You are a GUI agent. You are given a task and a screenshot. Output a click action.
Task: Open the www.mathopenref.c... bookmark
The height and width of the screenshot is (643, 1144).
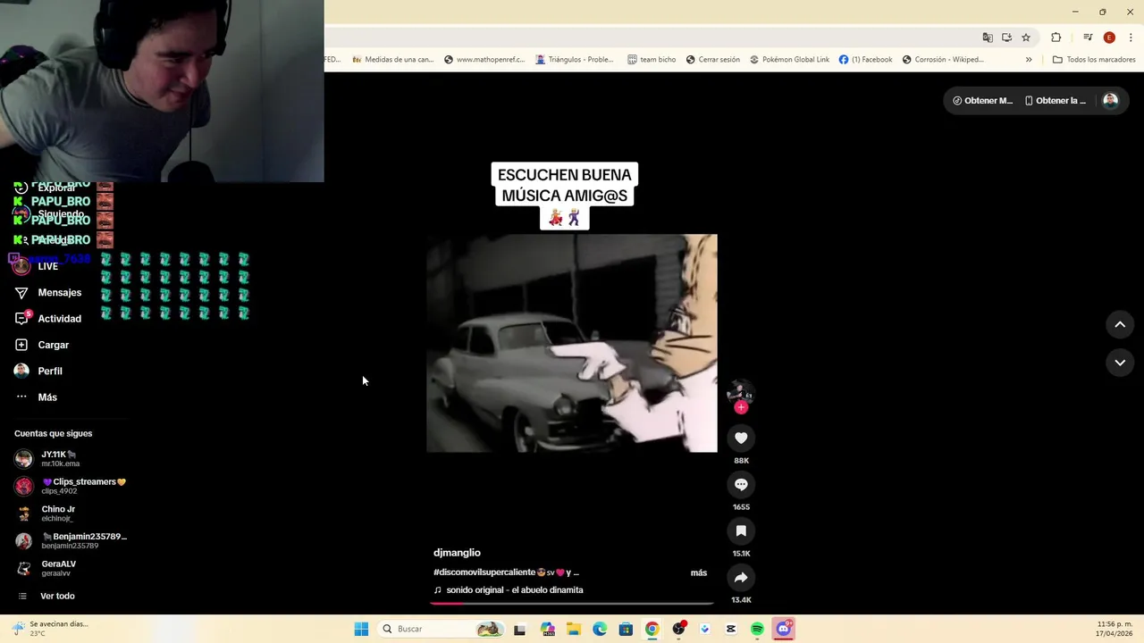483,60
